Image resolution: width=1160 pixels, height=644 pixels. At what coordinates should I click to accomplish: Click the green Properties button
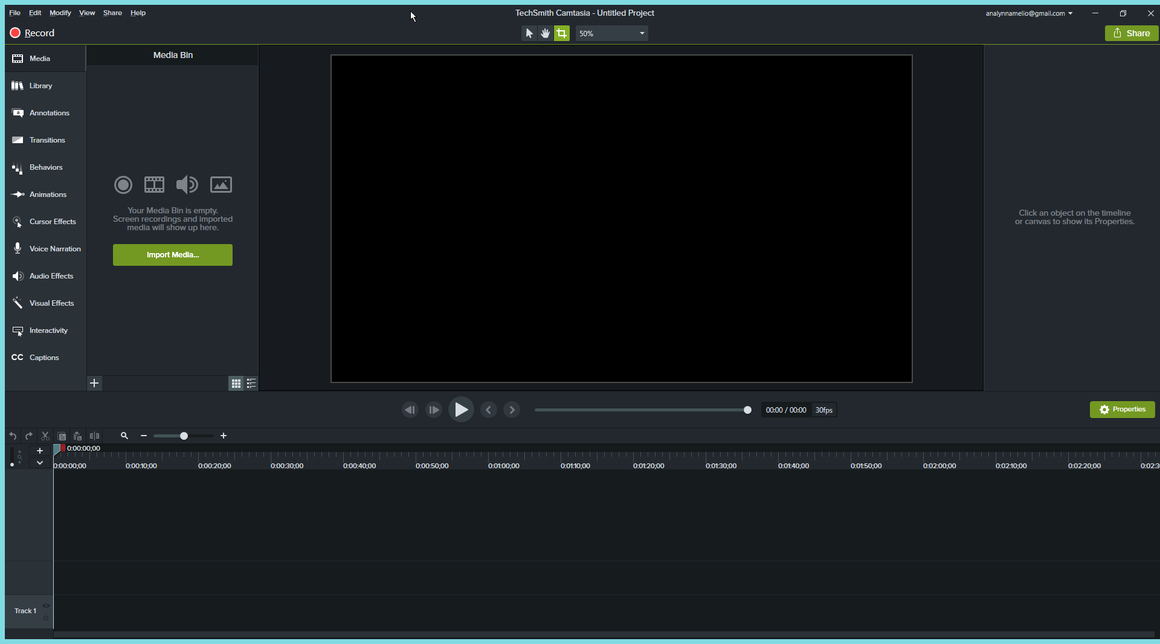coord(1123,410)
